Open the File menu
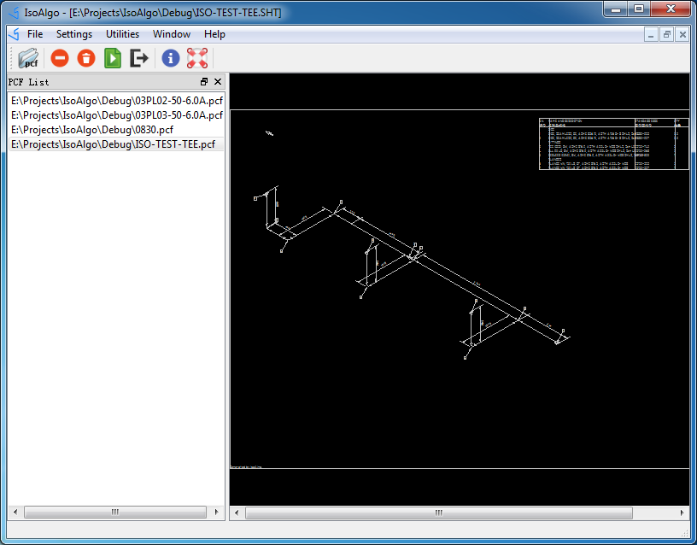The image size is (697, 545). pyautogui.click(x=35, y=34)
